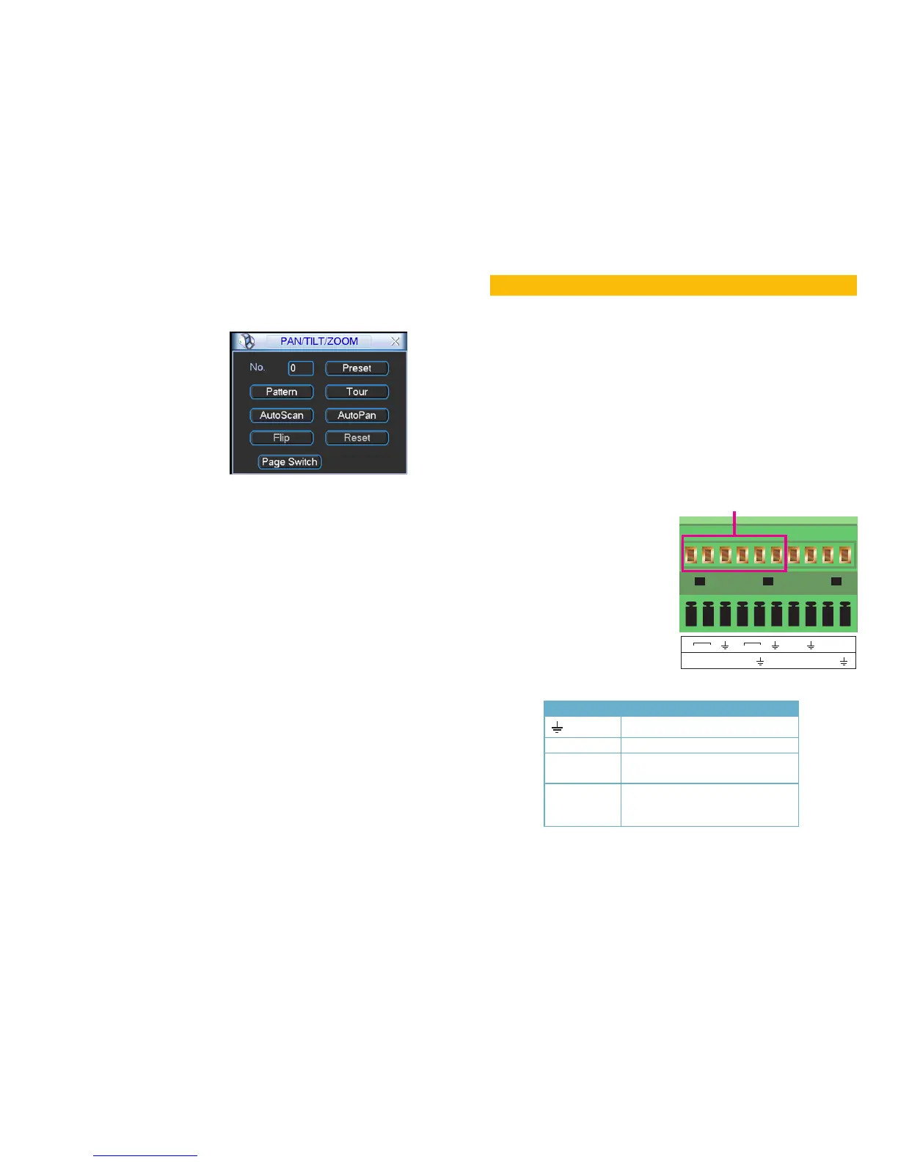This screenshot has height=1162, width=898.
Task: Activate the AutoPan button
Action: (357, 415)
